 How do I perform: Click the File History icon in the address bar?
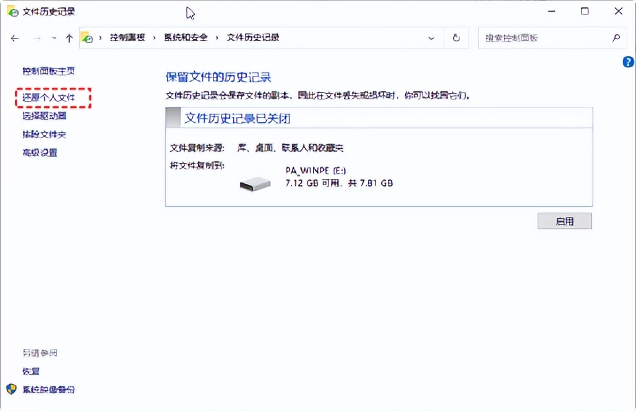tap(87, 37)
